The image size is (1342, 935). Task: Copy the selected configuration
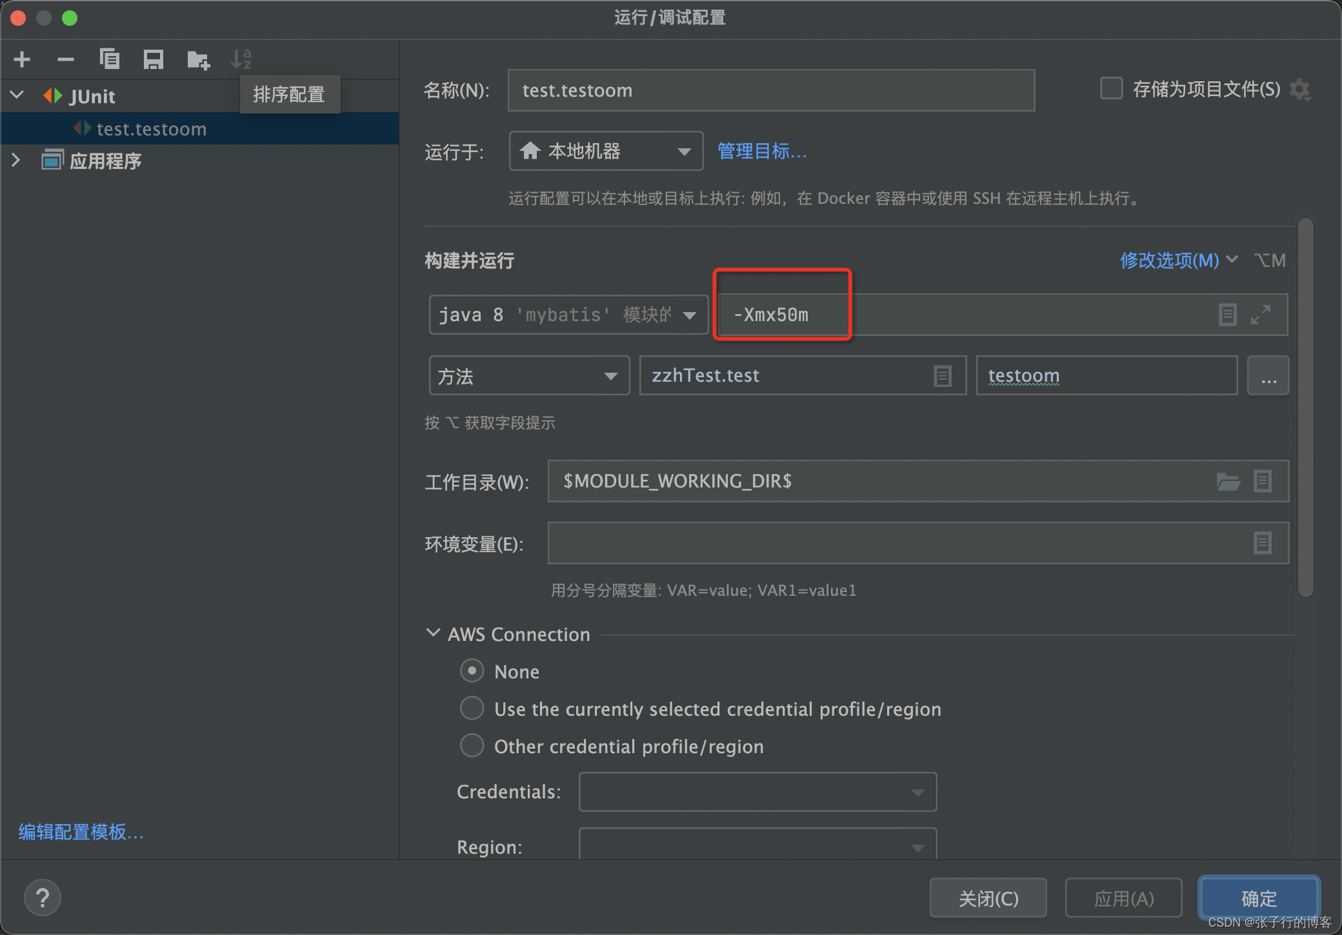pyautogui.click(x=109, y=59)
